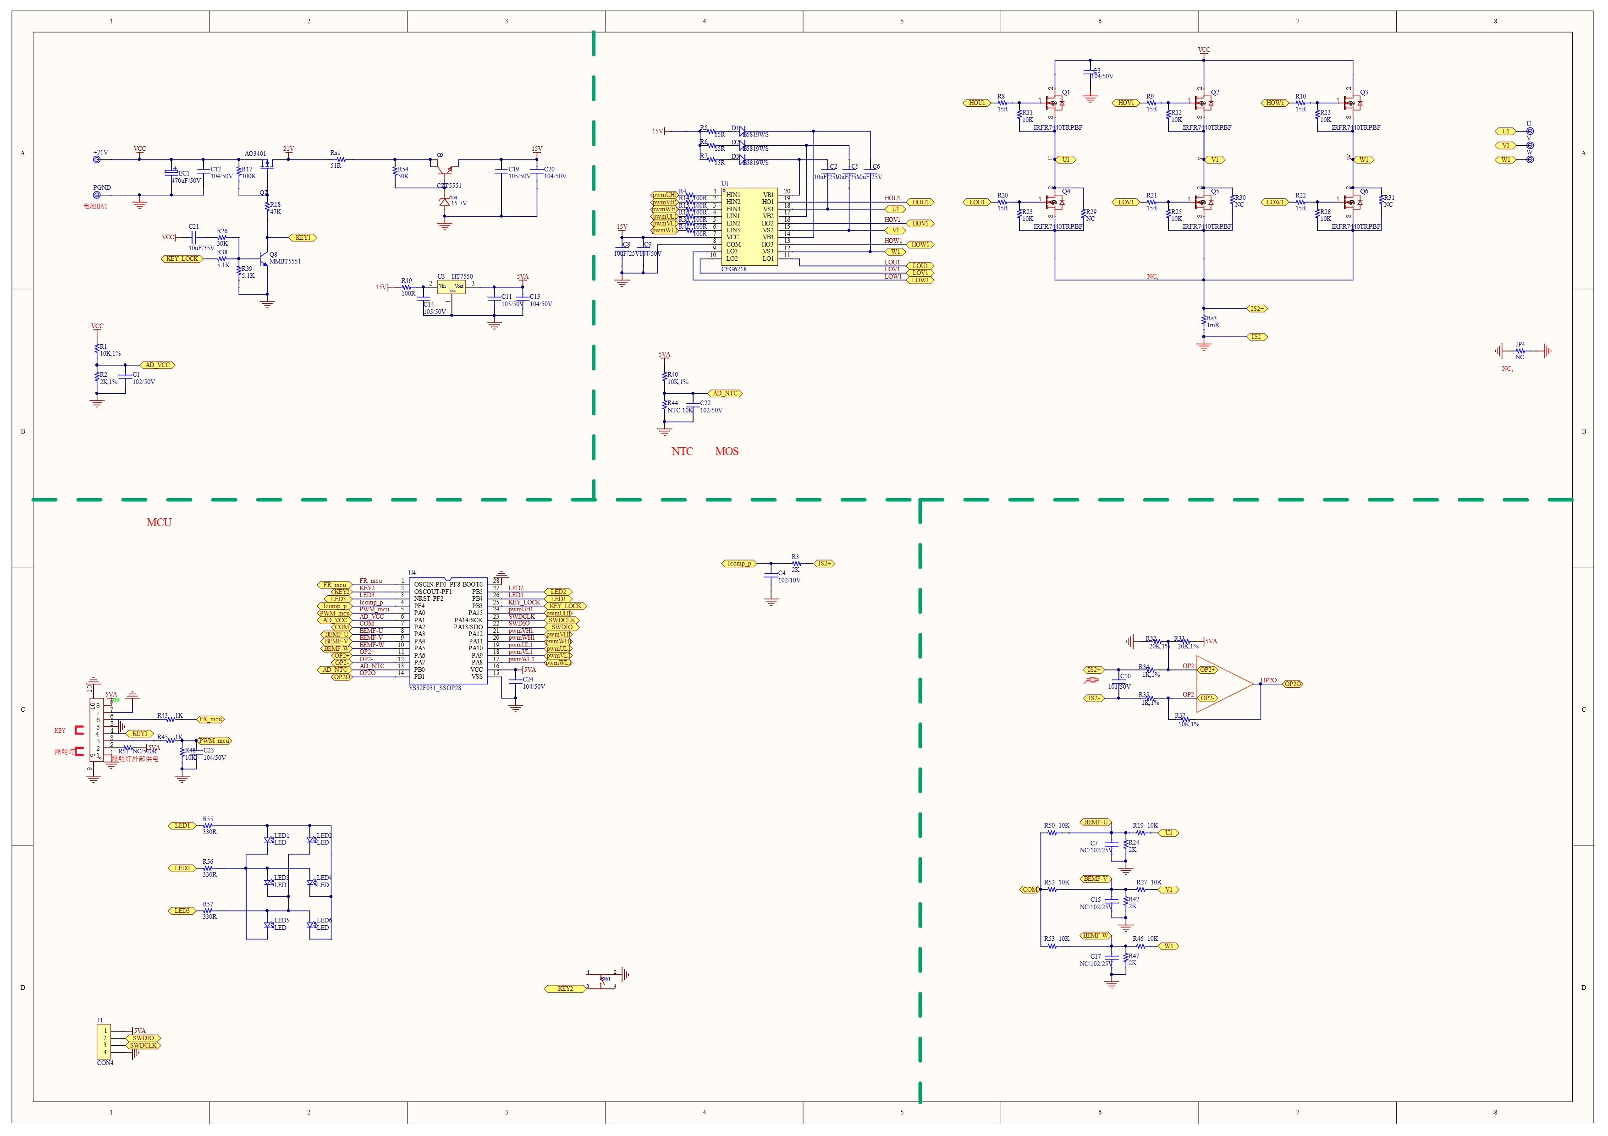Screen dimensions: 1608x1136
Task: Select the 'IS2-' port below Rs3
Action: [1257, 337]
